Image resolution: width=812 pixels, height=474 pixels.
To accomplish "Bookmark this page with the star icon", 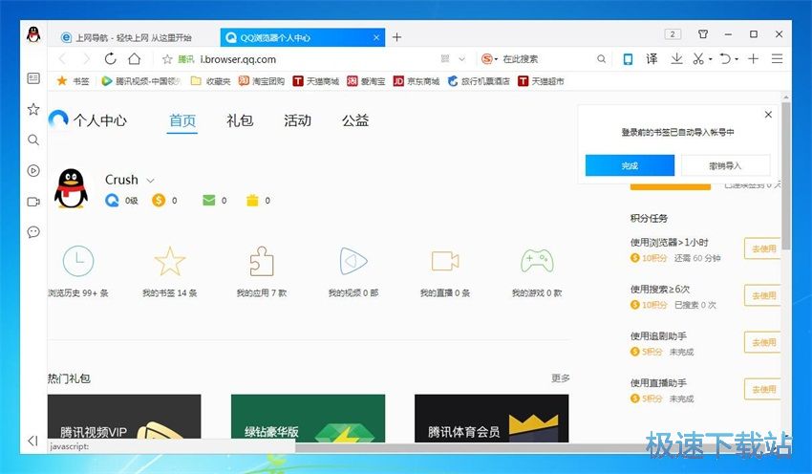I will 167,59.
